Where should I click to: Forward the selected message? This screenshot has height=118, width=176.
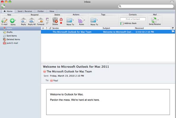40,21
